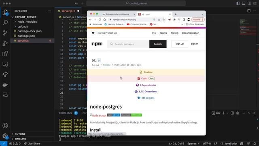Open the Manage settings gear
Image resolution: width=259 pixels, height=146 pixels.
point(5,136)
